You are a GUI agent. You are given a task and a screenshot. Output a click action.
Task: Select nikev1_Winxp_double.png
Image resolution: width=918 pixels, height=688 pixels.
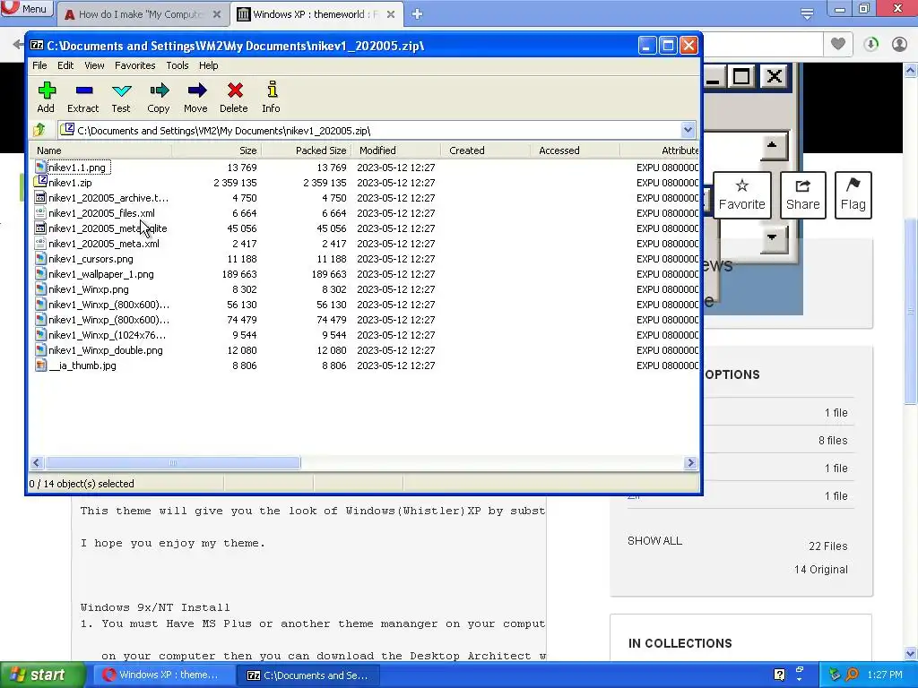coord(106,350)
